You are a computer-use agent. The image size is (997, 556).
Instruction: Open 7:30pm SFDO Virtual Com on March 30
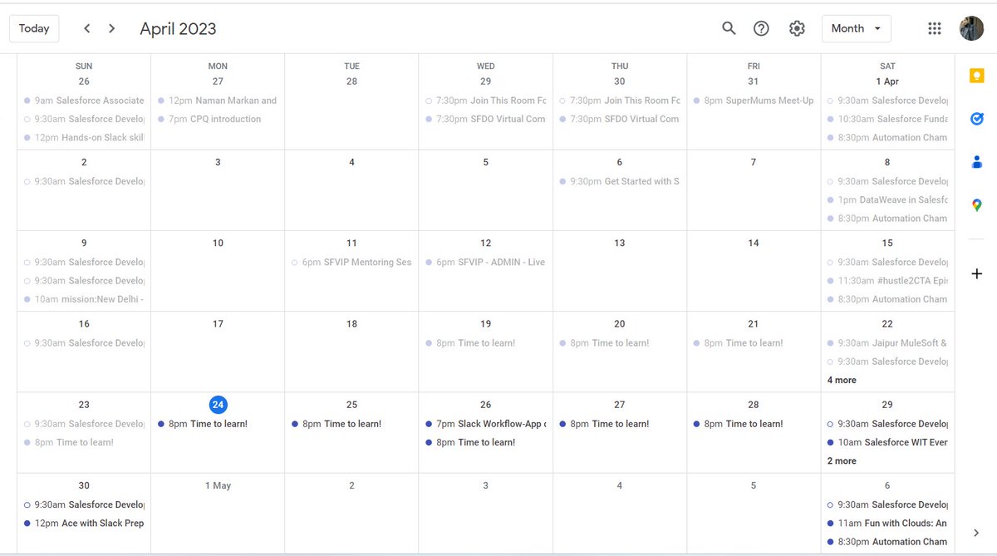tap(619, 119)
